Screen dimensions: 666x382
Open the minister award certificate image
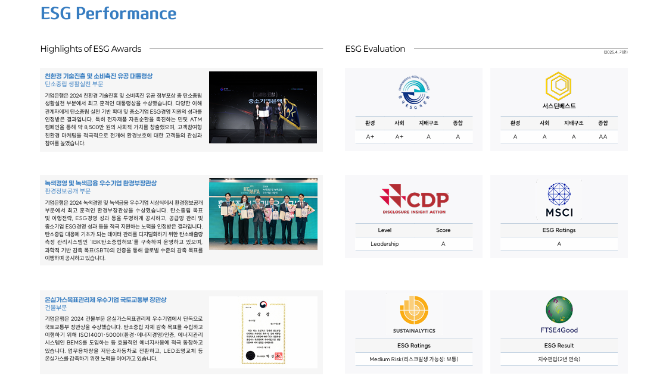tap(263, 333)
